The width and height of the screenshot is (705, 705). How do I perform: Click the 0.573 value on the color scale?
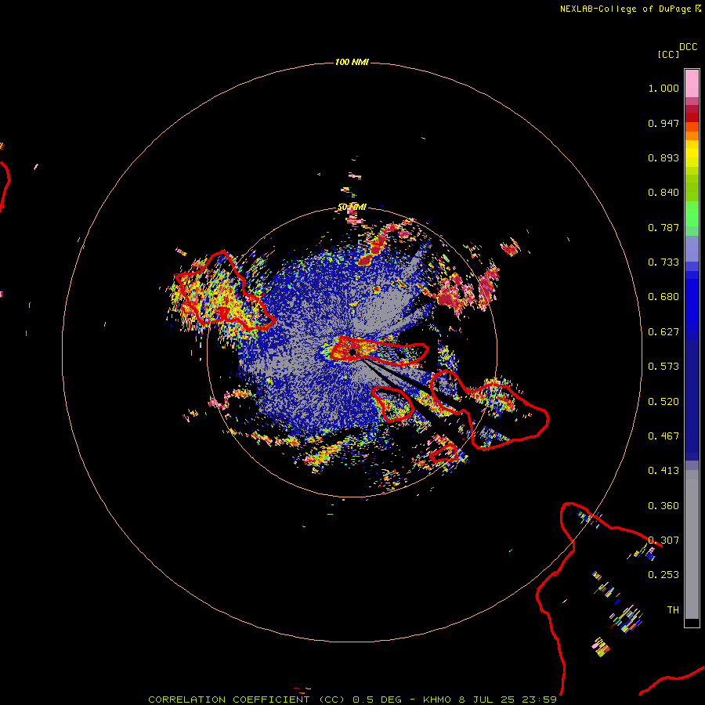663,367
